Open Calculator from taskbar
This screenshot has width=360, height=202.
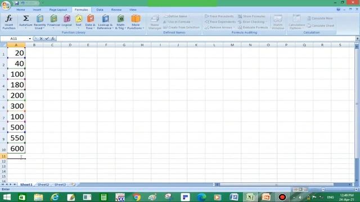tap(103, 197)
